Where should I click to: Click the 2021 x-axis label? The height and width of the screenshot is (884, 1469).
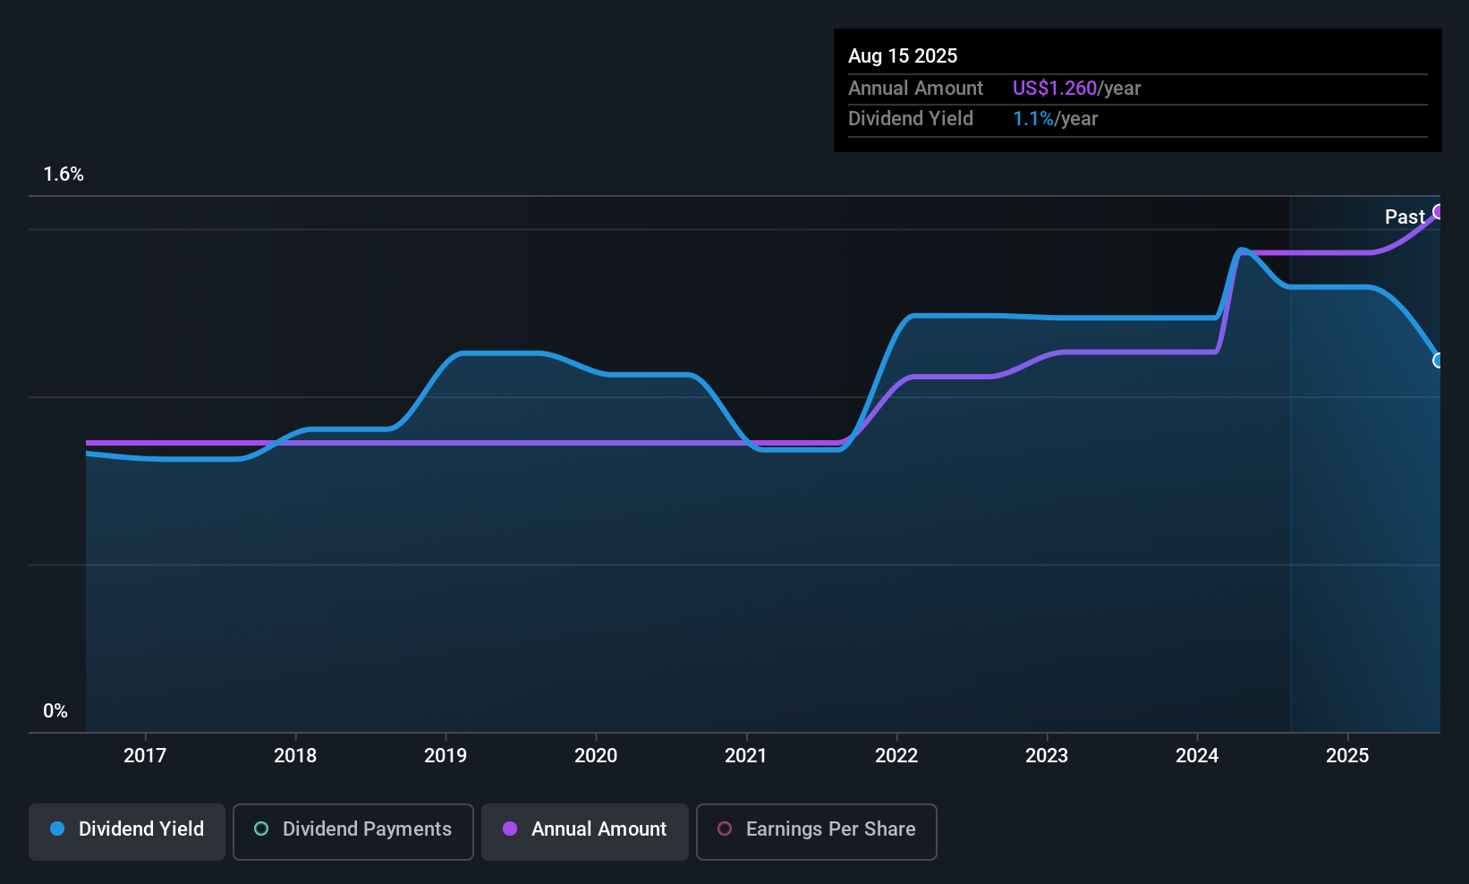(746, 756)
